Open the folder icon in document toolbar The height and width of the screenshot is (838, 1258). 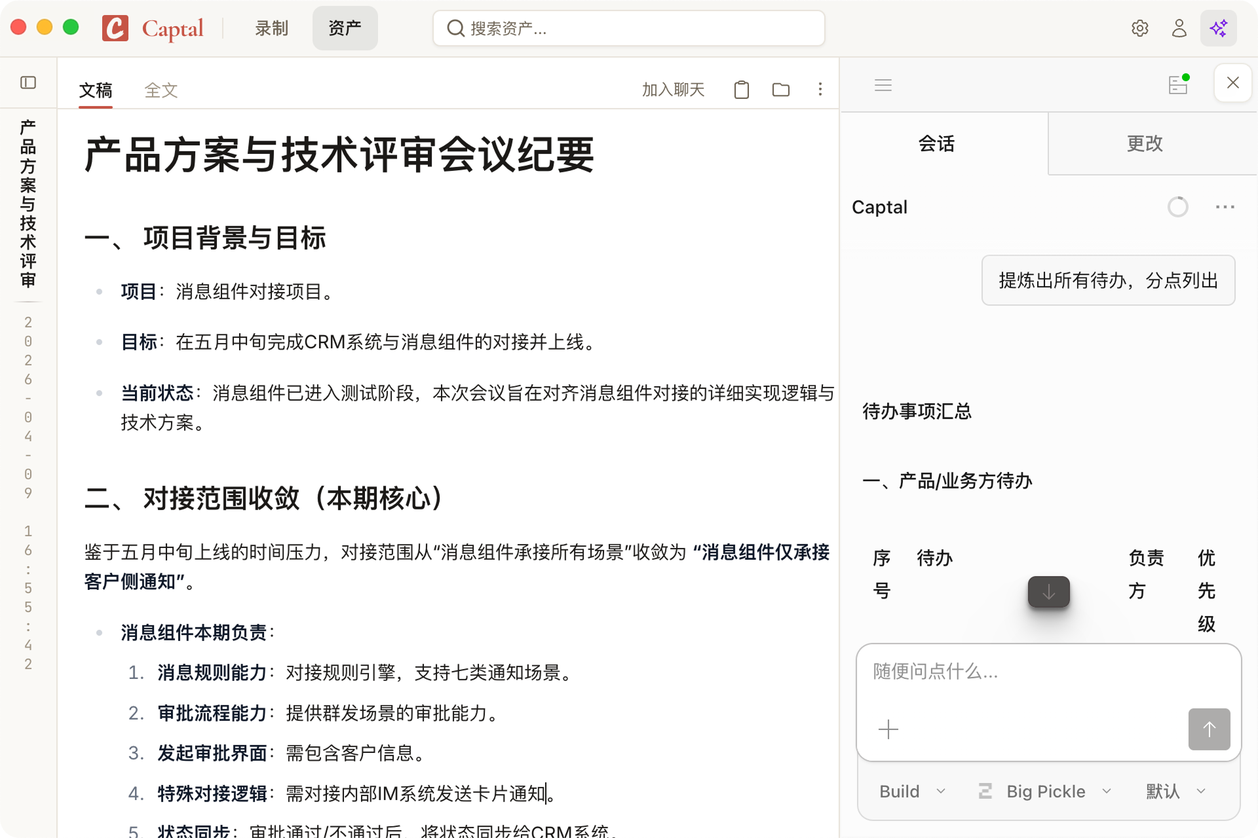[x=780, y=90]
